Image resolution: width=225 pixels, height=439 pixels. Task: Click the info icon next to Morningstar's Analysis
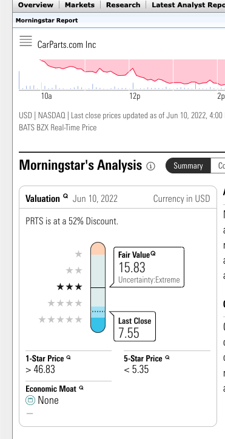(150, 166)
